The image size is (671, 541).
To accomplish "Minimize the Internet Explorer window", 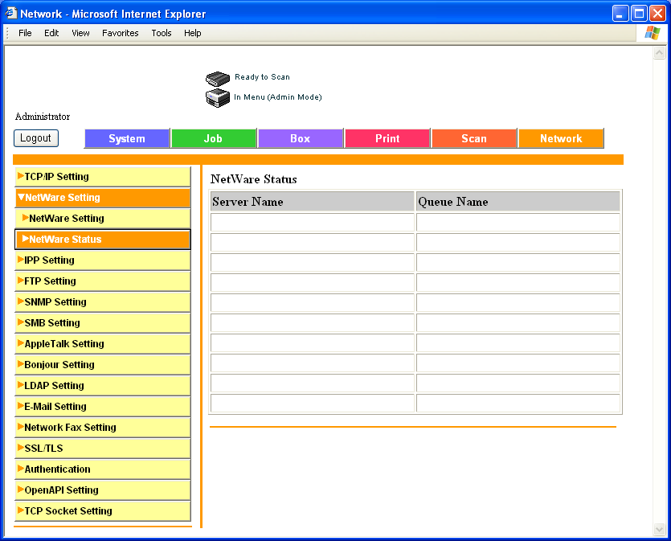I will point(620,14).
